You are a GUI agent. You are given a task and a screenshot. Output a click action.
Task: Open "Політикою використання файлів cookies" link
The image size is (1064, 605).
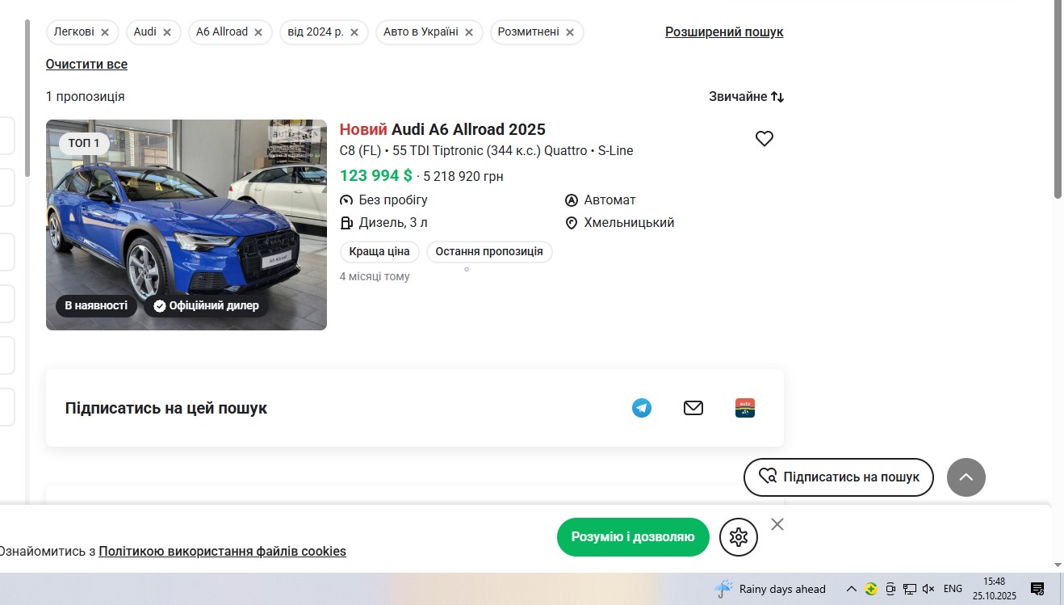tap(222, 552)
